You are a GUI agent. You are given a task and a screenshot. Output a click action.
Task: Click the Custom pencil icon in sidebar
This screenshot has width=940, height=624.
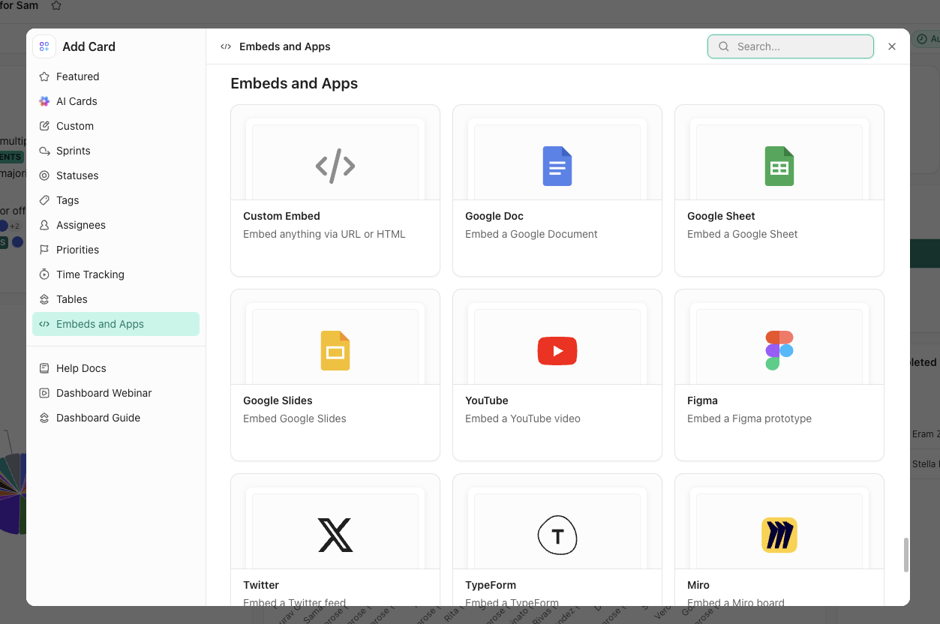pyautogui.click(x=44, y=126)
